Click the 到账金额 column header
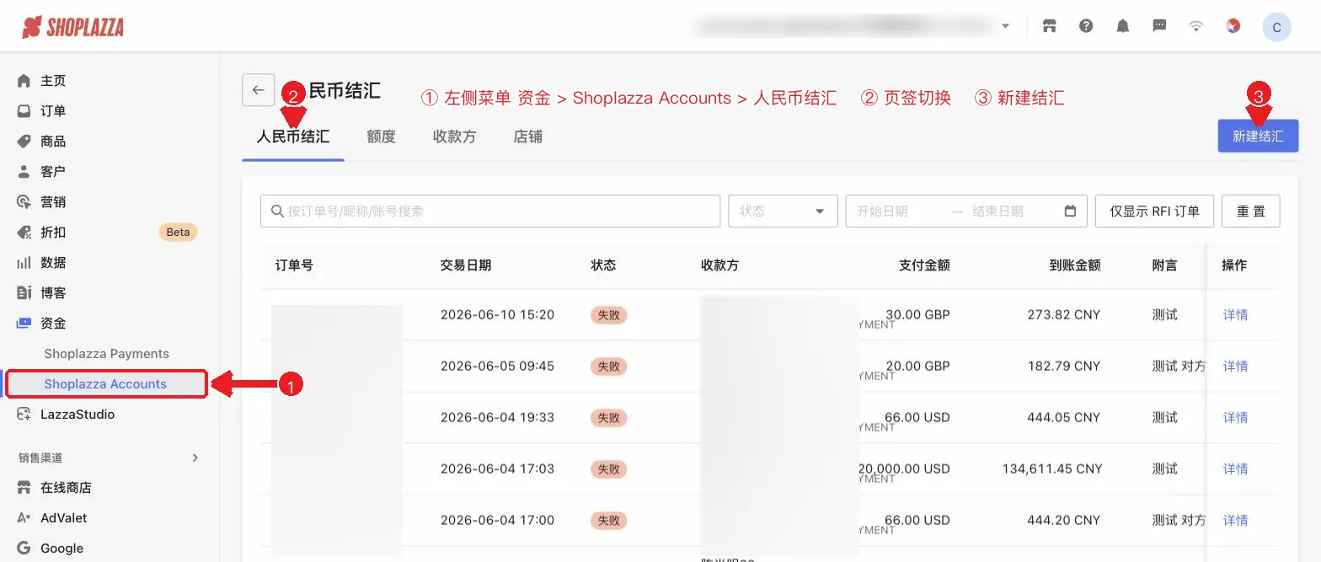This screenshot has height=562, width=1321. coord(1075,265)
